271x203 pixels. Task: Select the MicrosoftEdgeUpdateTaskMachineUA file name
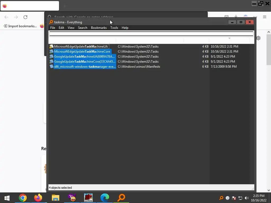[x=81, y=47]
